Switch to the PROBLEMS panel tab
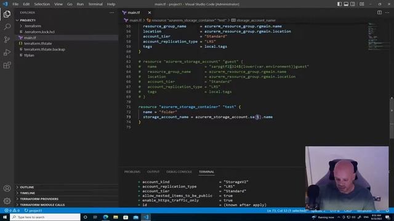Image resolution: width=394 pixels, height=221 pixels. [x=132, y=172]
